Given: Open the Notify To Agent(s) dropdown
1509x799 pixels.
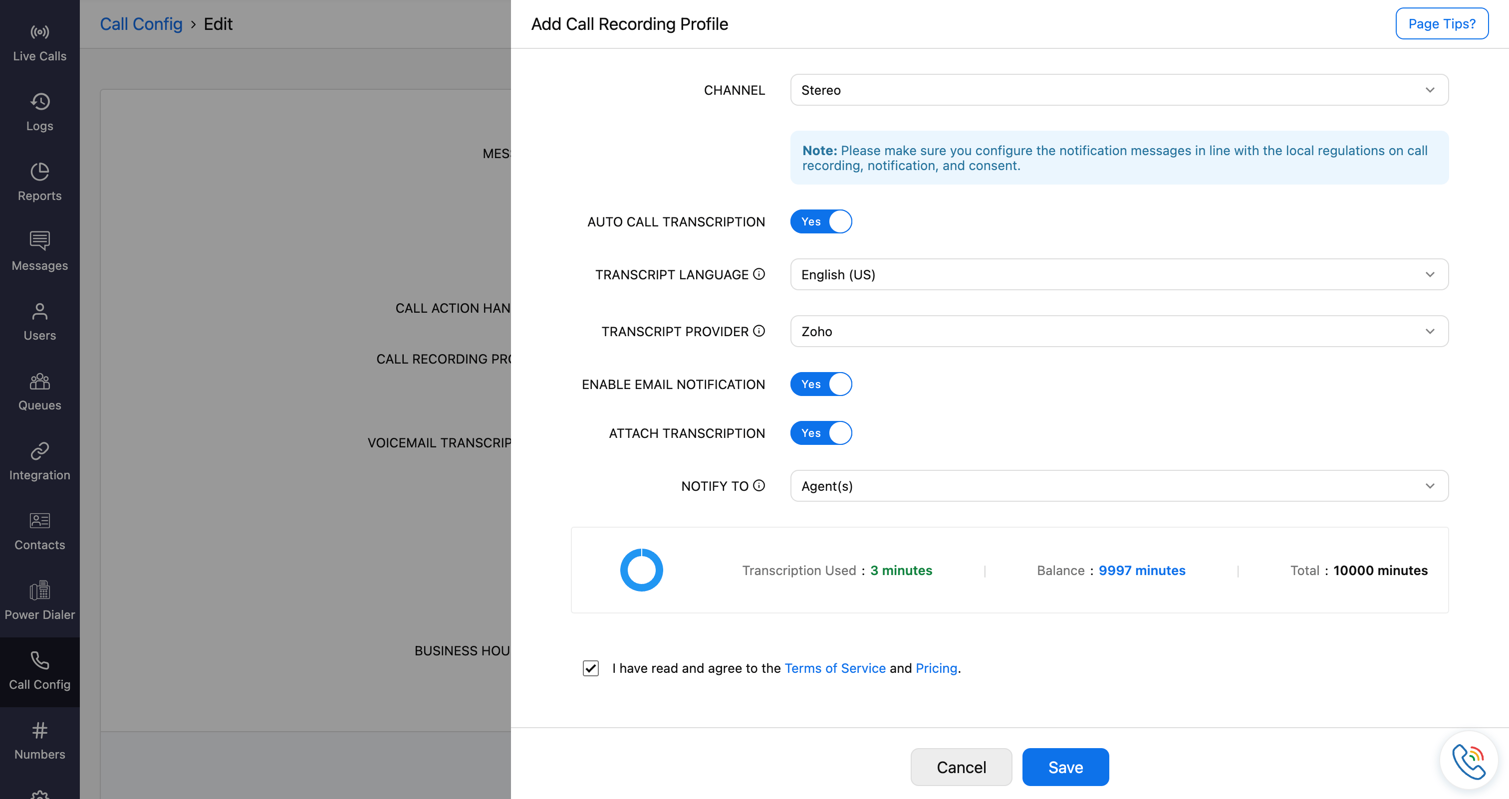Looking at the screenshot, I should (x=1119, y=486).
